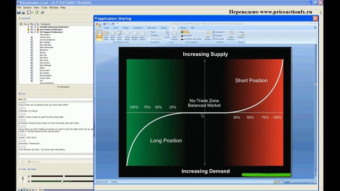
Task: Click the Participants column header label
Action: tap(45, 24)
